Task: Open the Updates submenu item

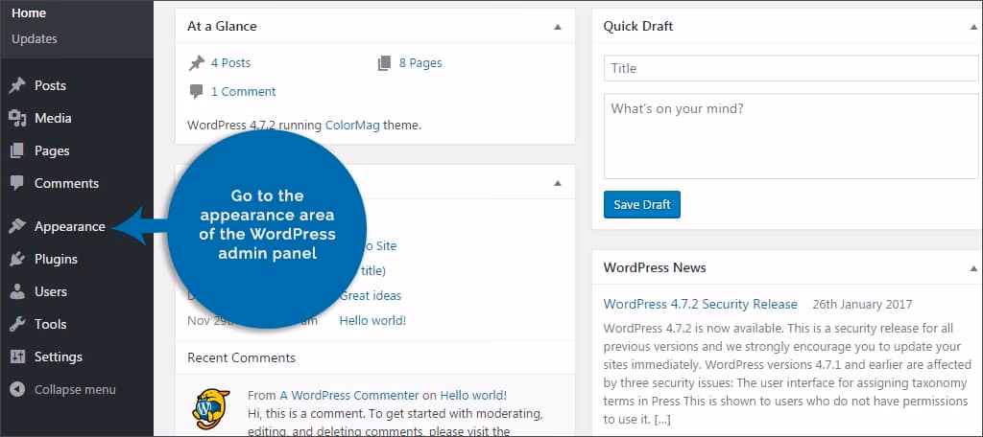Action: 35,38
